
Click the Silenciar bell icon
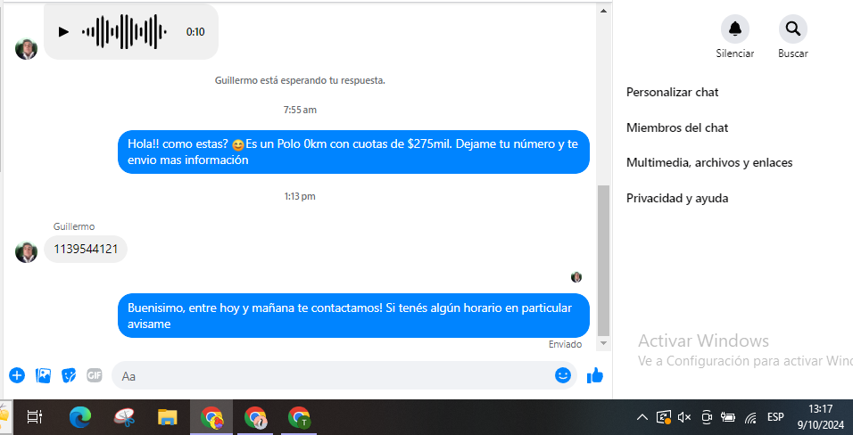tap(734, 29)
